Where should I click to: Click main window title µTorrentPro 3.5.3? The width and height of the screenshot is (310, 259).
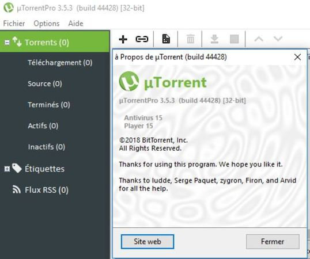pos(81,8)
